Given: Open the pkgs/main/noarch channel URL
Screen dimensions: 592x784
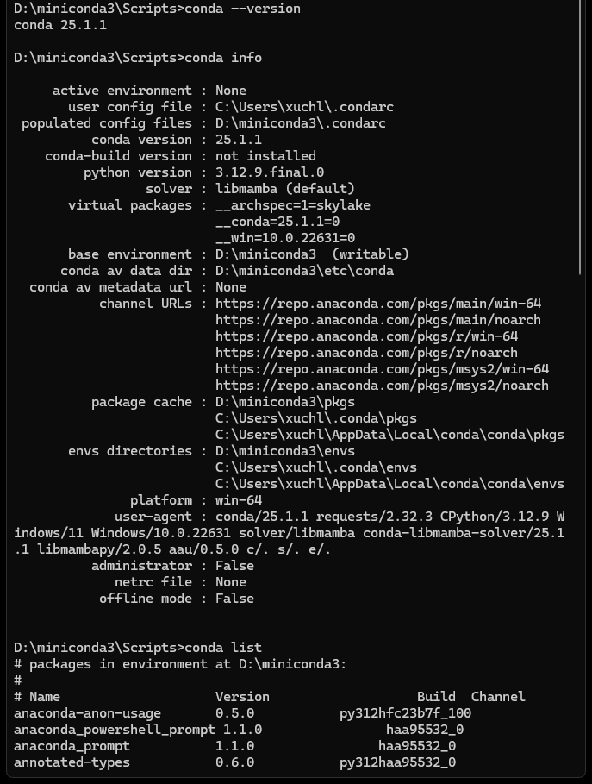Looking at the screenshot, I should [378, 320].
